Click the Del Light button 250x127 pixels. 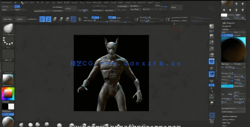pos(240,64)
